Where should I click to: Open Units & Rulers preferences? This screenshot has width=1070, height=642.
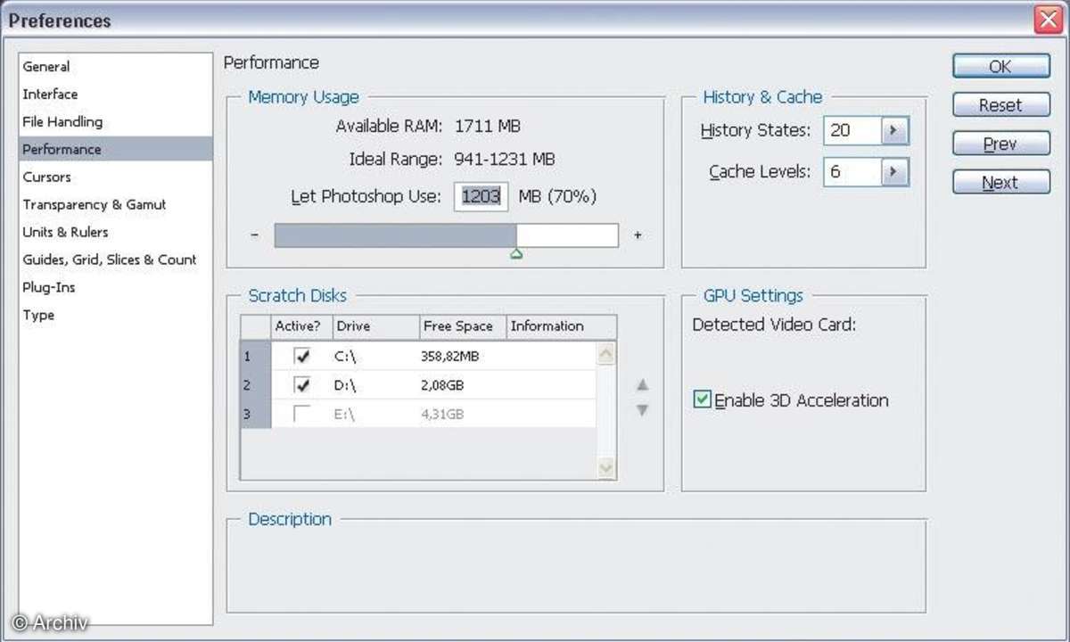[x=65, y=233]
